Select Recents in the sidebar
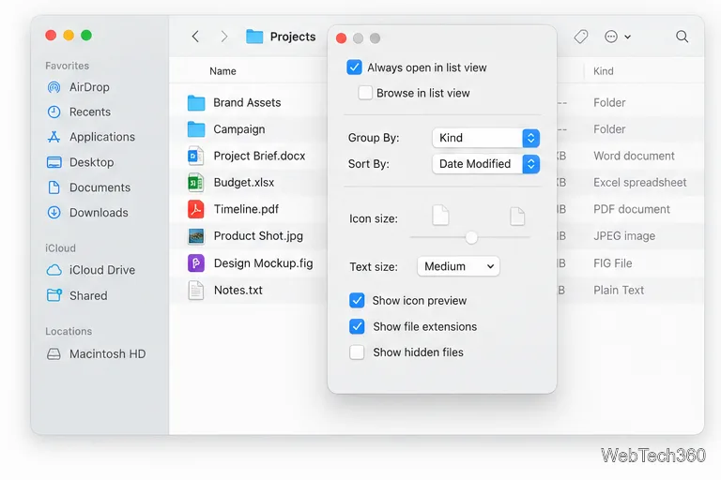Viewport: 721px width, 480px height. tap(90, 112)
